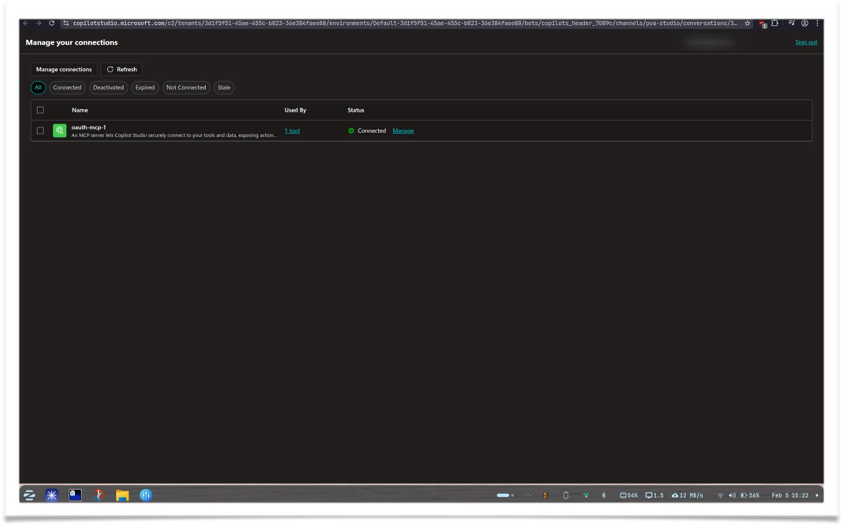The height and width of the screenshot is (529, 843).
Task: Sign out from Copilot Studio
Action: tap(806, 42)
